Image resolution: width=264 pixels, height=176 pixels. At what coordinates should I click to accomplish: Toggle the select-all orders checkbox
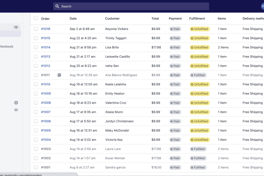(36, 18)
